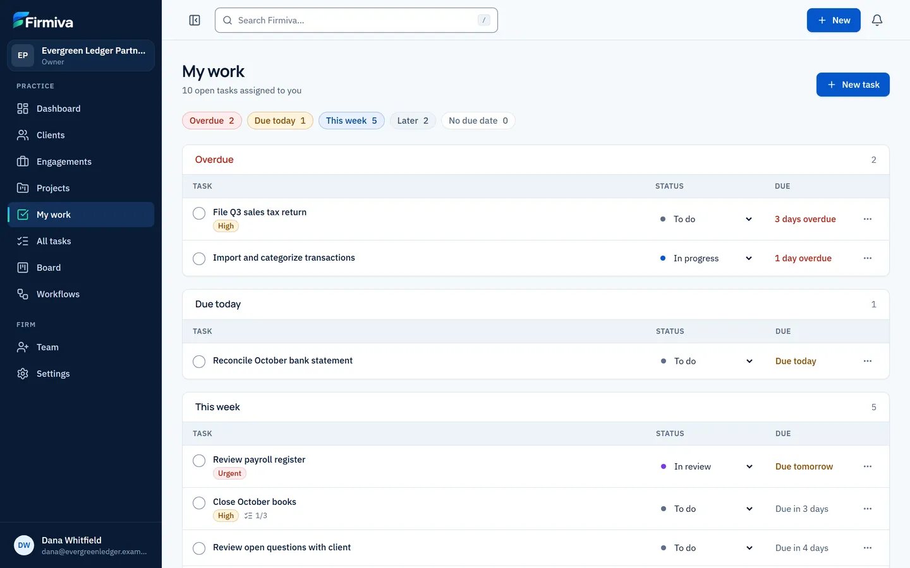Filter by This week chip

(x=351, y=121)
